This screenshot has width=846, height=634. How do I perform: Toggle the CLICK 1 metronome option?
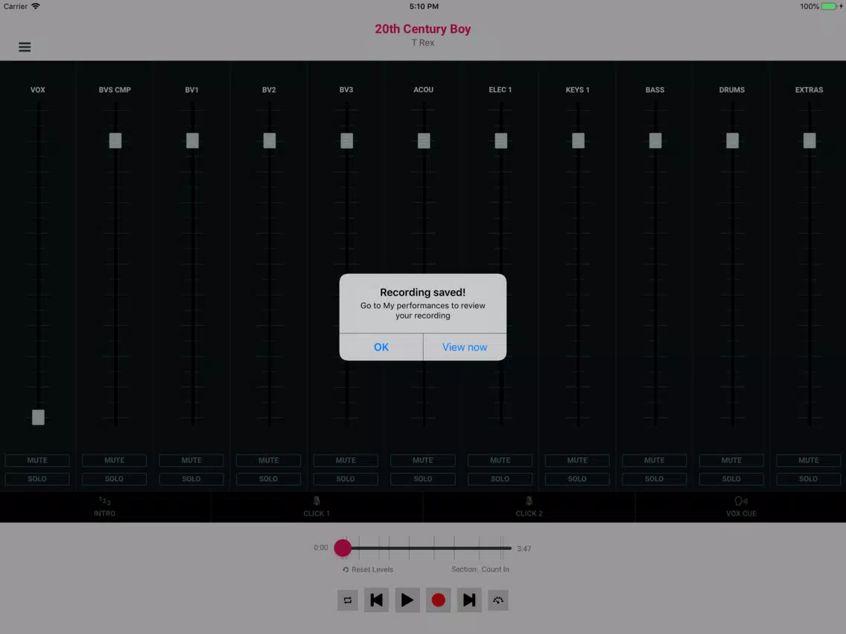point(317,507)
